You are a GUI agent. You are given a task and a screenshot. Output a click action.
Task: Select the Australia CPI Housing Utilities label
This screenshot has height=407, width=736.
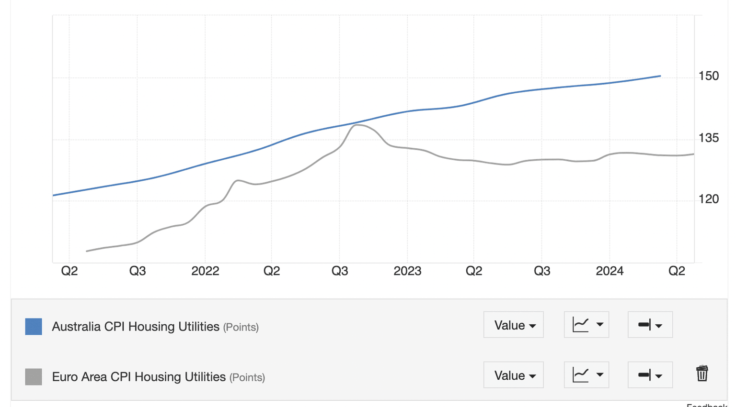[136, 327]
